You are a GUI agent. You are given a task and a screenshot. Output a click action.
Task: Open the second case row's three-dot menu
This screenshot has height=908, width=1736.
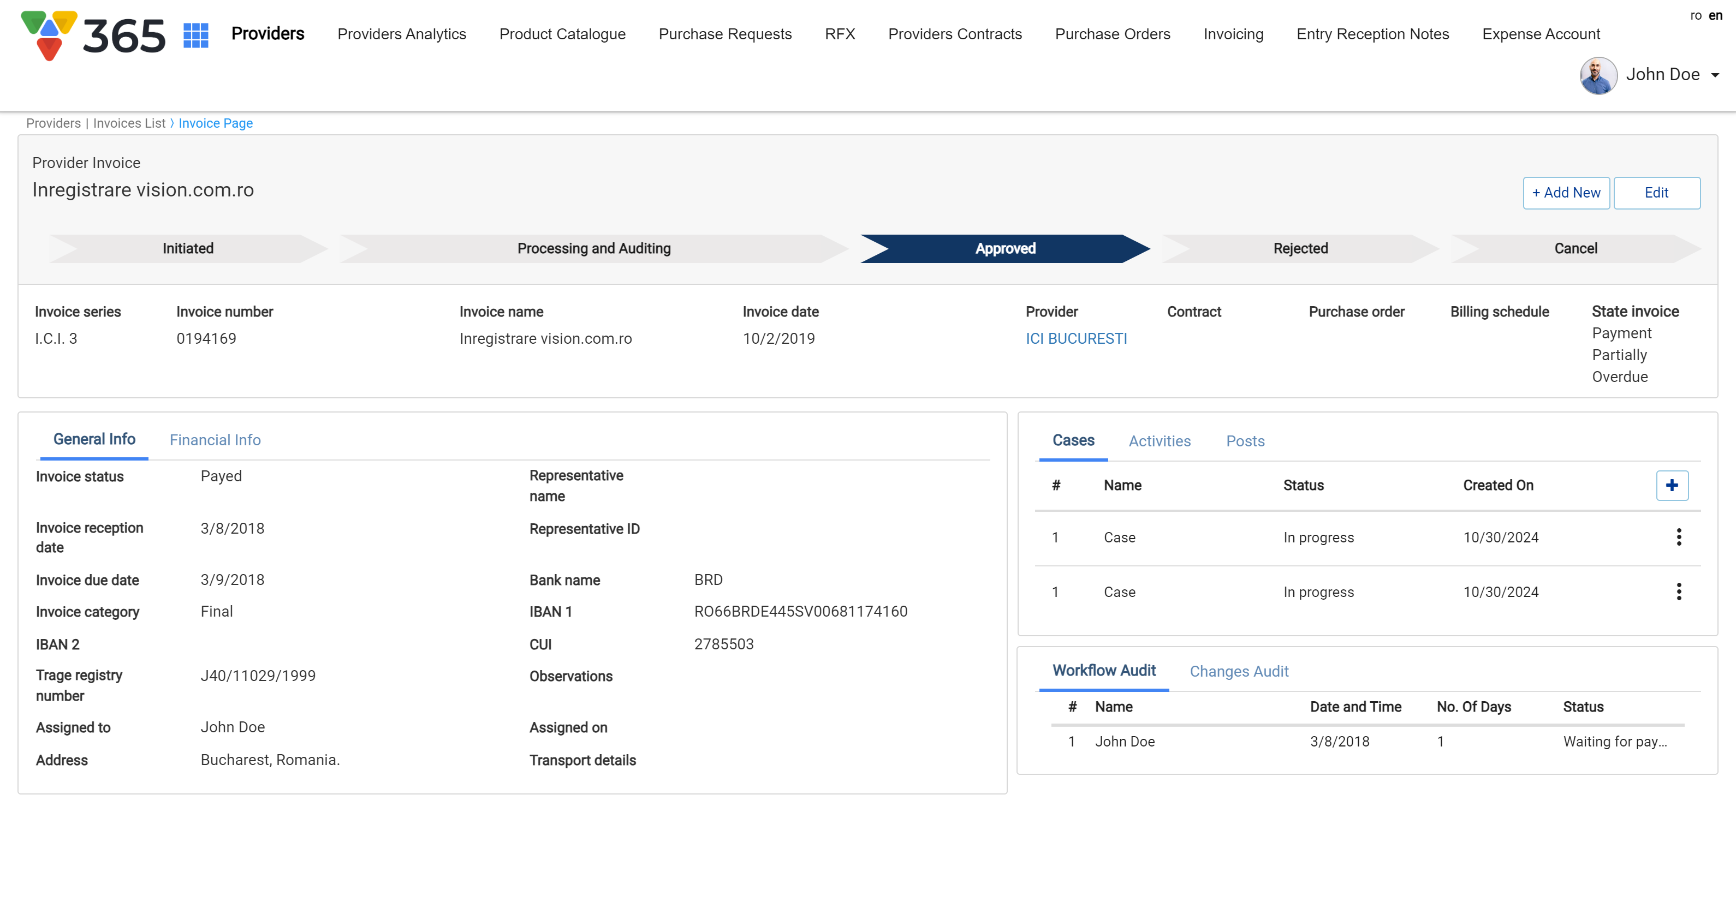pyautogui.click(x=1678, y=592)
